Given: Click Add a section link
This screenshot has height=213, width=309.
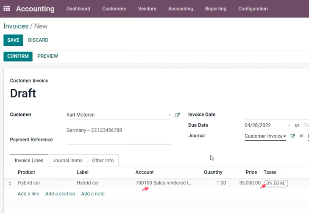Looking at the screenshot, I should pyautogui.click(x=60, y=193).
